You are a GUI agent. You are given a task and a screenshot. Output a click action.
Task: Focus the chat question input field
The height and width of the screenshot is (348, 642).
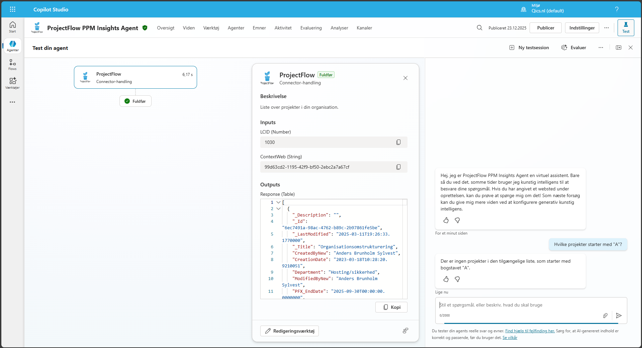click(x=531, y=310)
